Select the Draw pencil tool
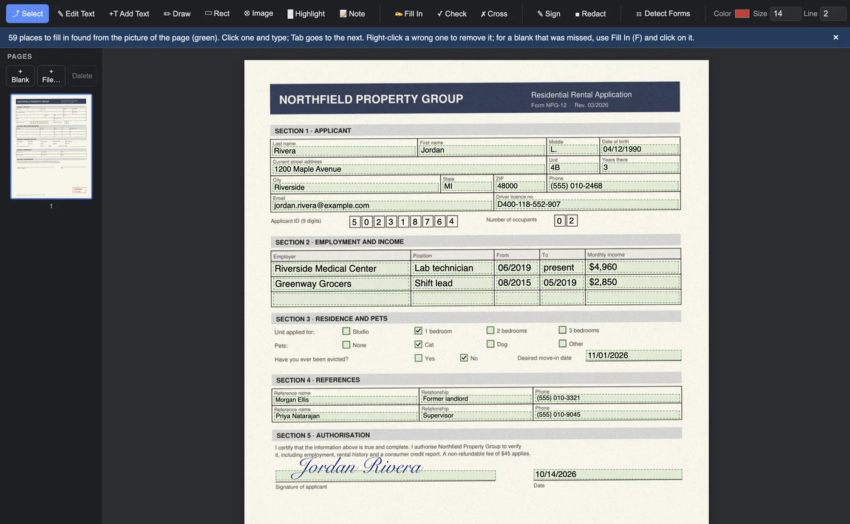This screenshot has width=850, height=524. (x=177, y=13)
